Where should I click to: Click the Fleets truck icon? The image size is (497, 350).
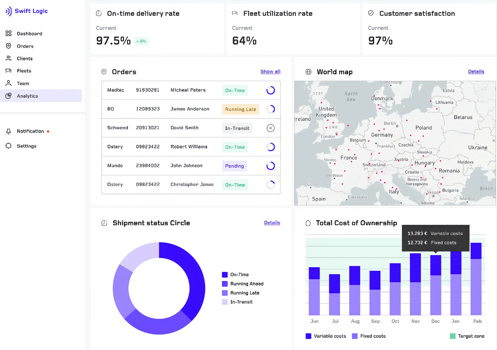point(8,71)
